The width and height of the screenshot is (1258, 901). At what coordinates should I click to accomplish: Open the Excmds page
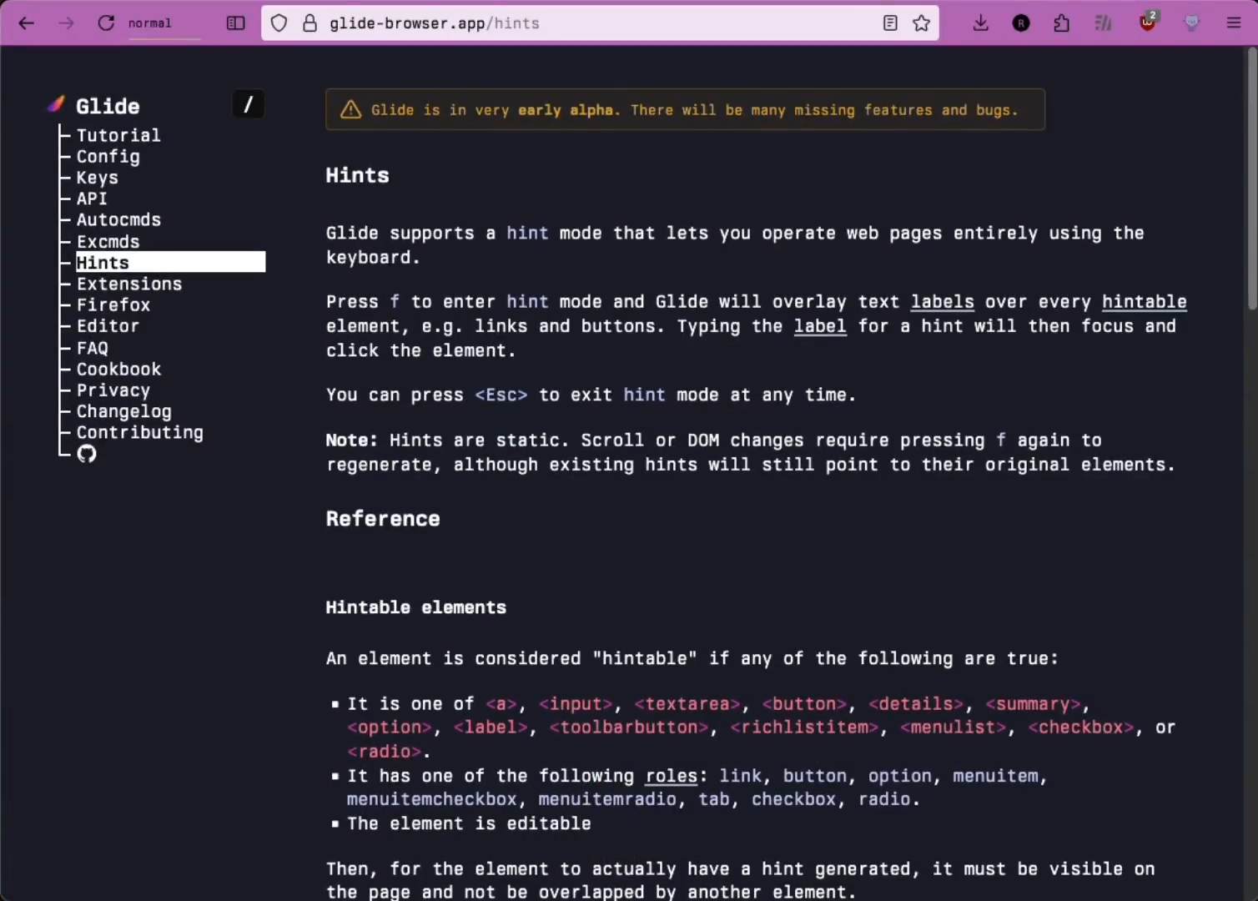108,241
